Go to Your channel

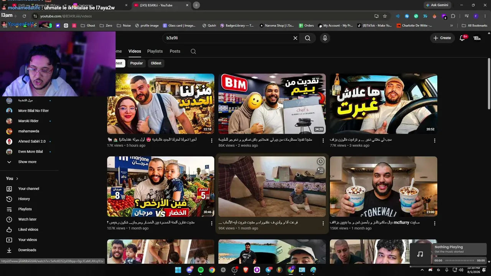(28, 189)
